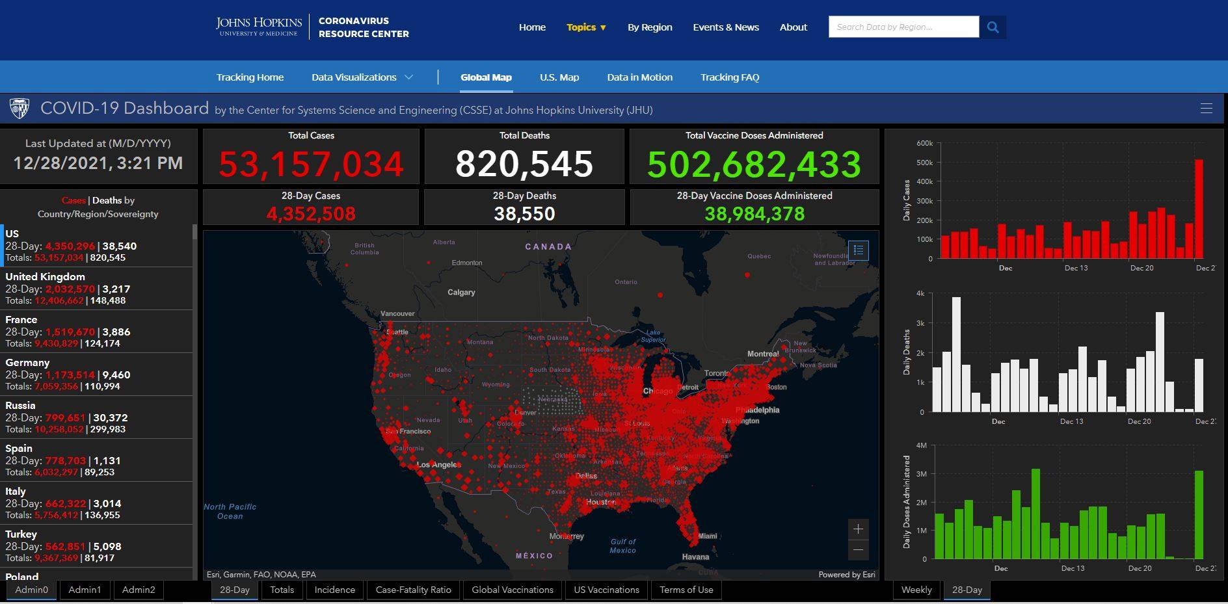Zoom in on the map
The width and height of the screenshot is (1228, 604).
pos(858,529)
